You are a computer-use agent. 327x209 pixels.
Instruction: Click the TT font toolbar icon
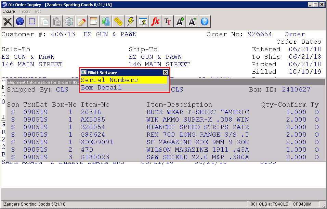[x=168, y=22]
